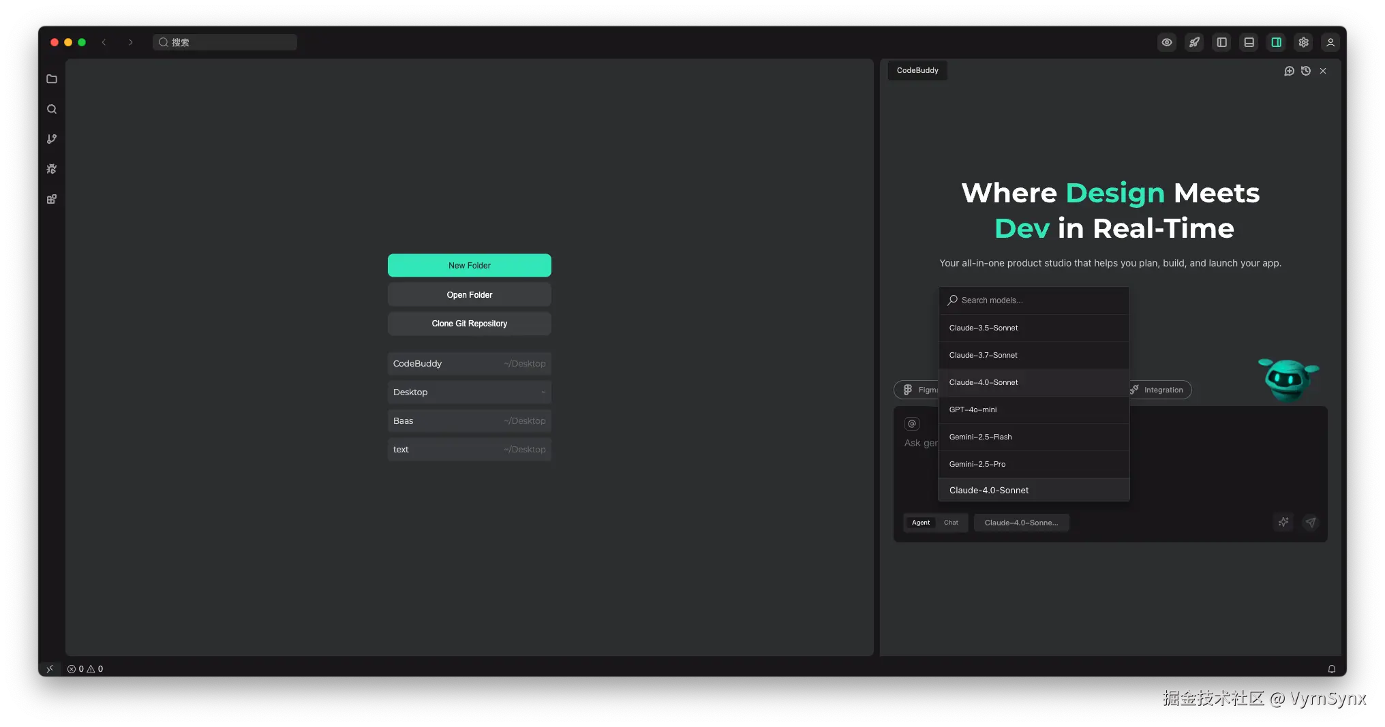Click the CodeBuddy panel tab

pyautogui.click(x=917, y=70)
